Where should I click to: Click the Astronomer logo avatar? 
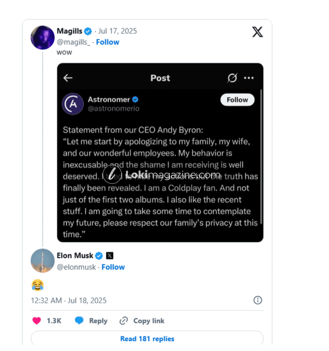pyautogui.click(x=72, y=104)
